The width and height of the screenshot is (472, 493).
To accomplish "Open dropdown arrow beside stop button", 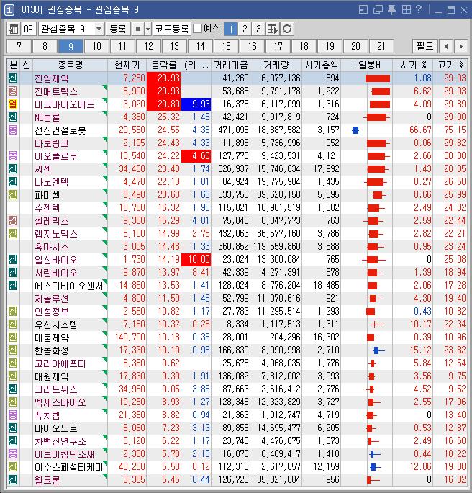I will coord(147,29).
